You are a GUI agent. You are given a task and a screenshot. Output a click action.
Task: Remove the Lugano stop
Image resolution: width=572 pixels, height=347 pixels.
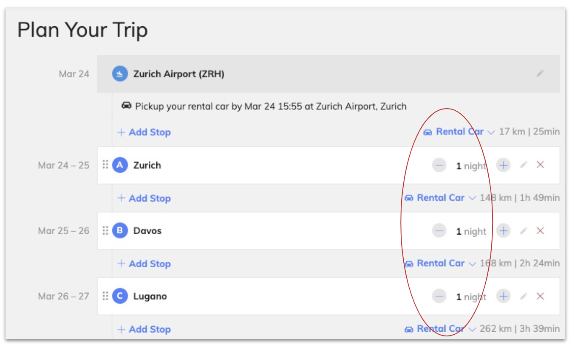[x=540, y=296]
